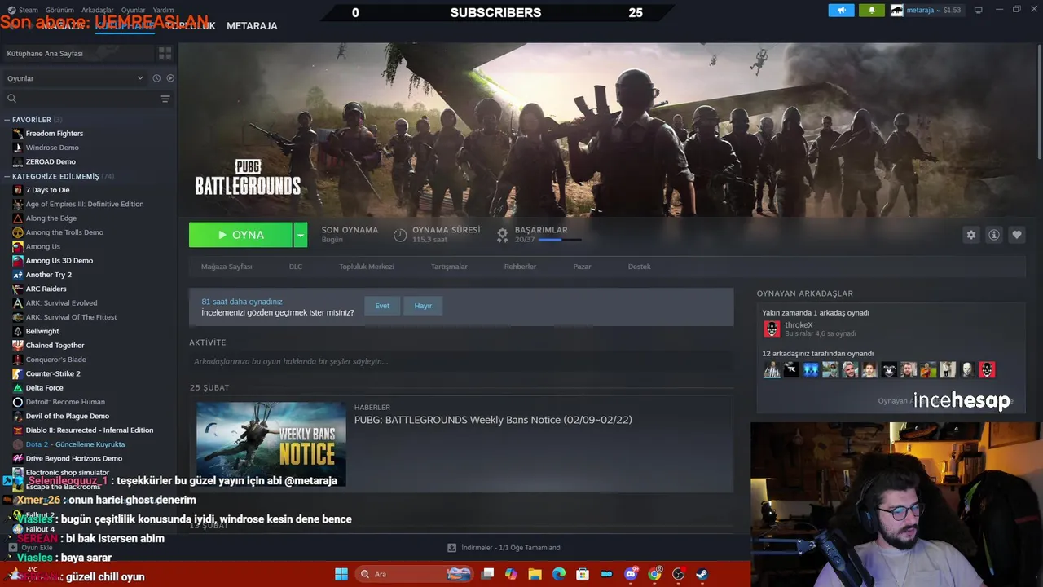Click the recent activity clock filter icon
1043x587 pixels.
click(x=156, y=78)
